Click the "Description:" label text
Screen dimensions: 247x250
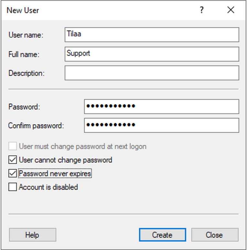pos(27,73)
